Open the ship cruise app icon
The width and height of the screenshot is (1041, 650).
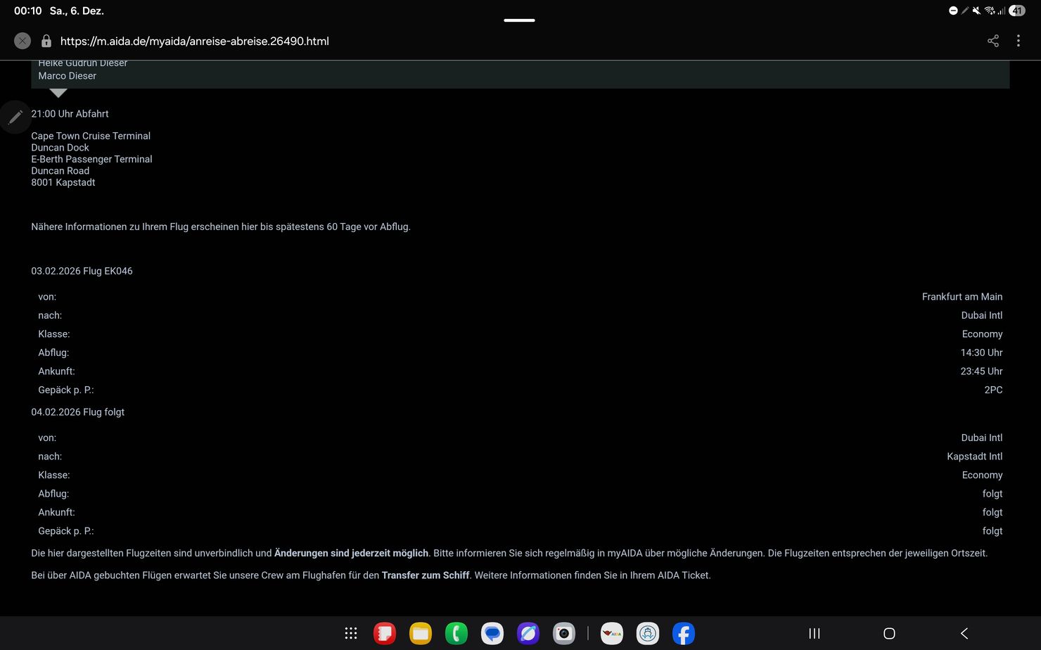click(648, 633)
